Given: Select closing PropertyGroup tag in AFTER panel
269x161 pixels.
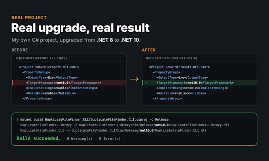Looking at the screenshot, I should 167,98.
